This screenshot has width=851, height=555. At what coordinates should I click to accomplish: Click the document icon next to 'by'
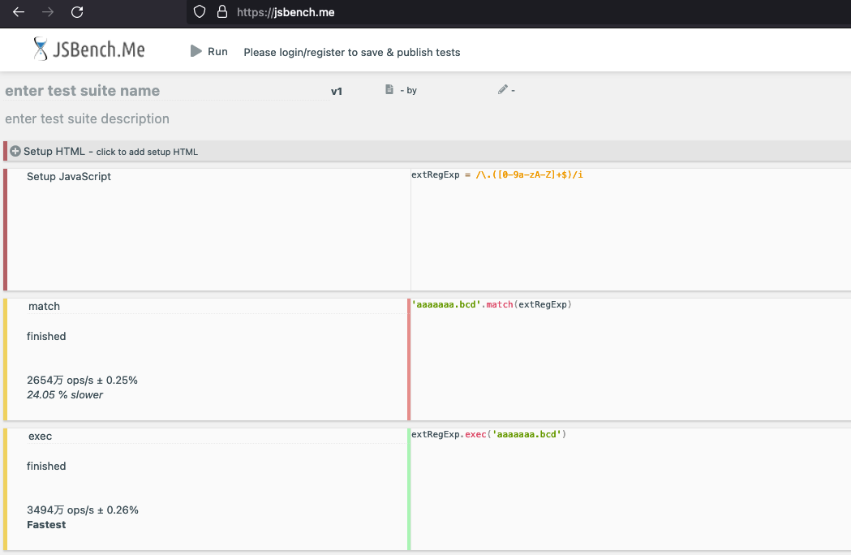[x=389, y=90]
